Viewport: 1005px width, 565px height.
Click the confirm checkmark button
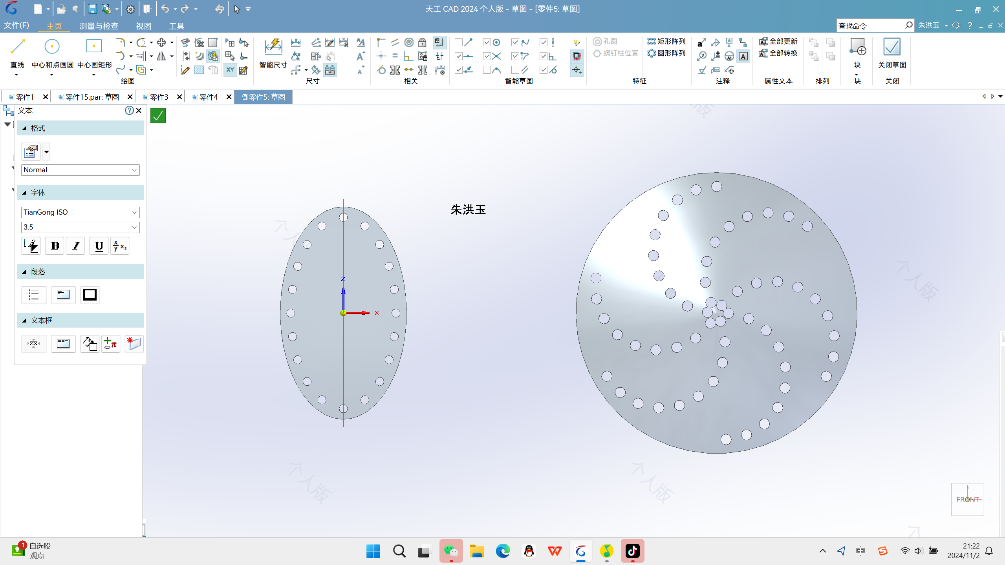(157, 115)
